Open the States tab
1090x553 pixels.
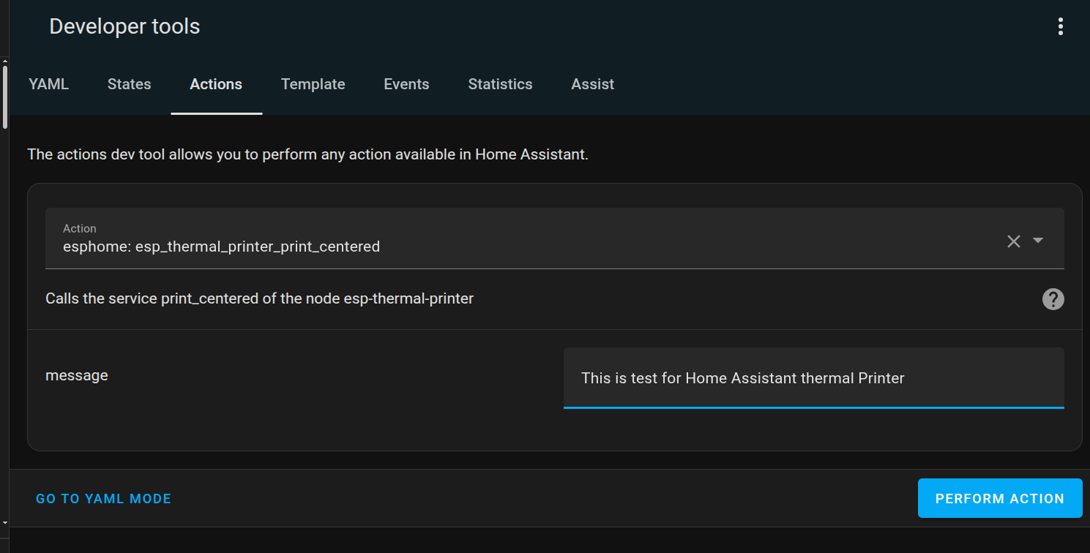pyautogui.click(x=129, y=84)
